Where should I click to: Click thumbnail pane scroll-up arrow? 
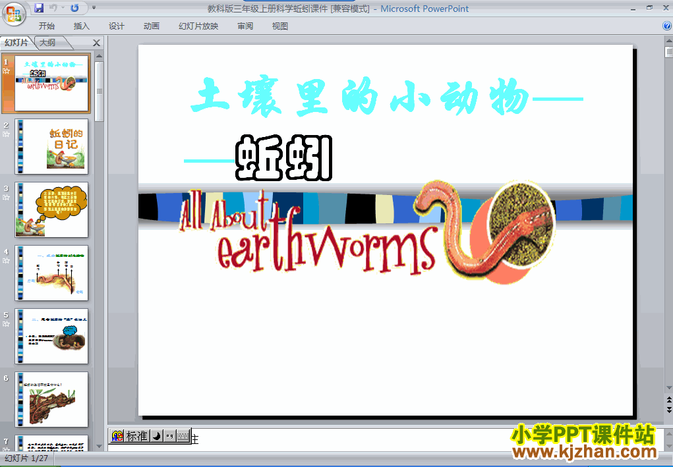(99, 56)
